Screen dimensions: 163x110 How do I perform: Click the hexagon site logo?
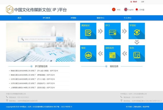point(10,10)
